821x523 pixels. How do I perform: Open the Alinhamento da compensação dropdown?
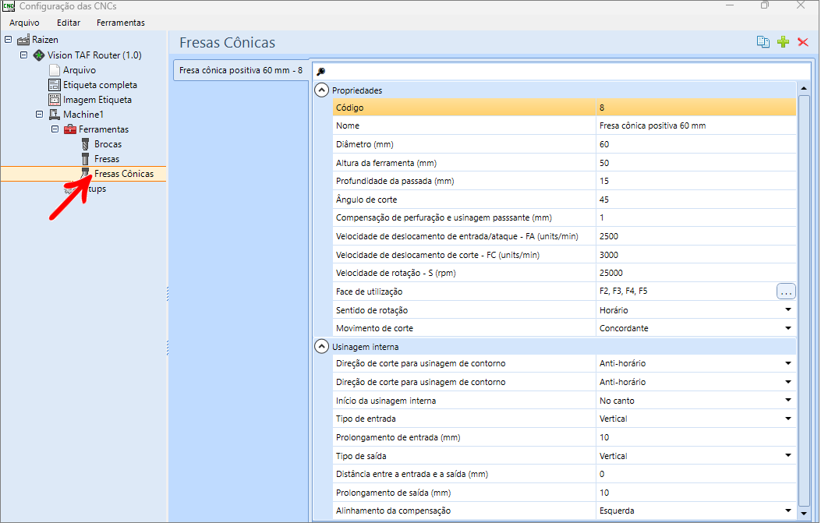pyautogui.click(x=788, y=511)
